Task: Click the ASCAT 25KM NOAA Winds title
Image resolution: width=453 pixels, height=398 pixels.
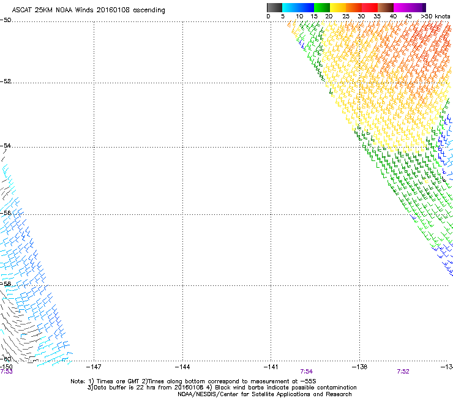Action: click(x=88, y=10)
